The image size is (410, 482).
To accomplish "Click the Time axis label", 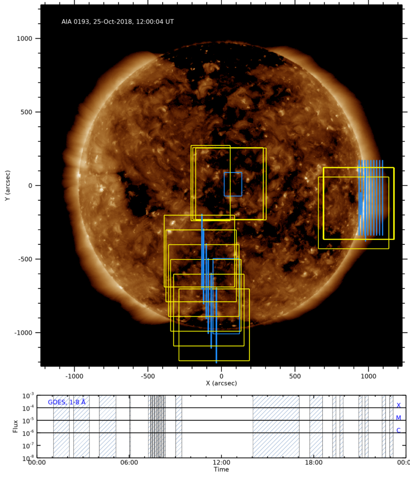I will click(x=221, y=470).
